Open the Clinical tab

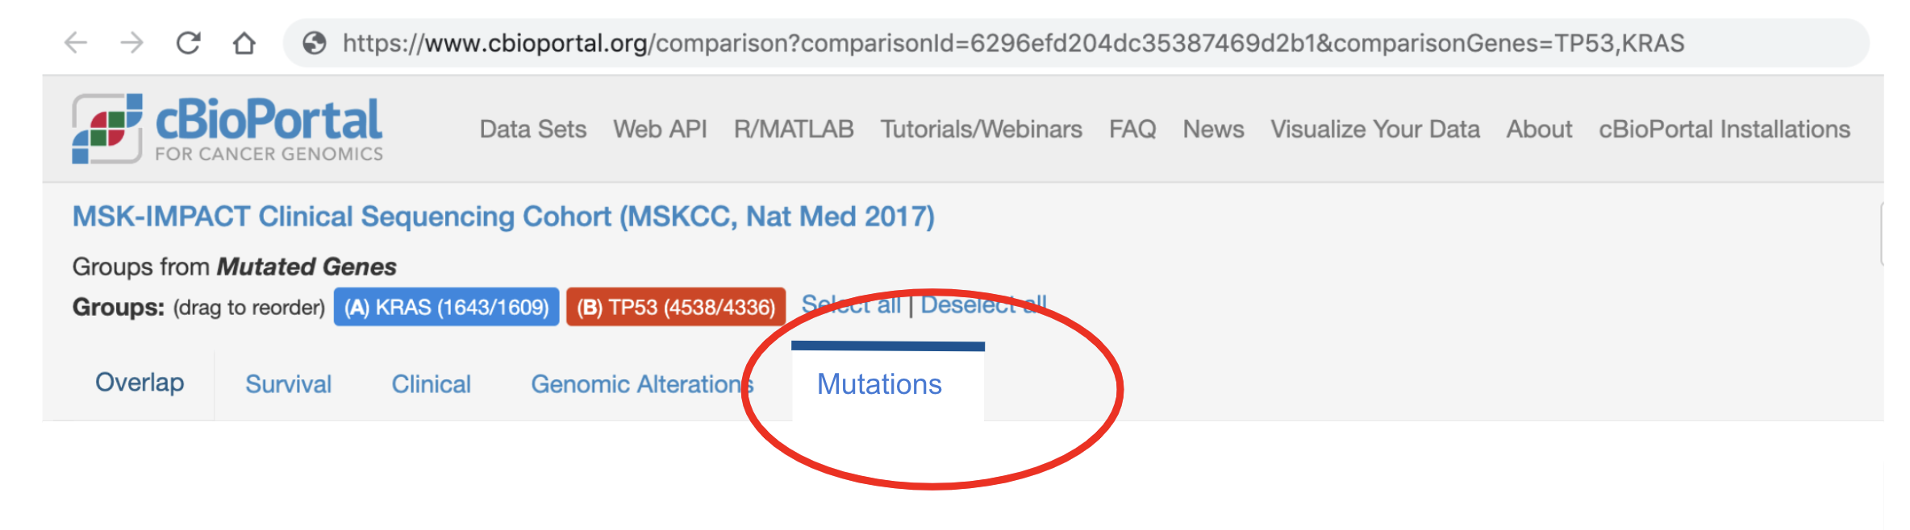click(x=431, y=384)
